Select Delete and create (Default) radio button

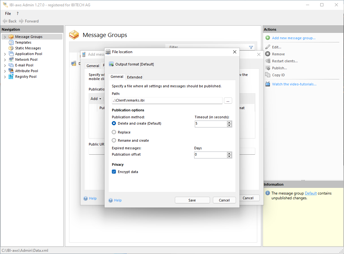[x=114, y=123]
